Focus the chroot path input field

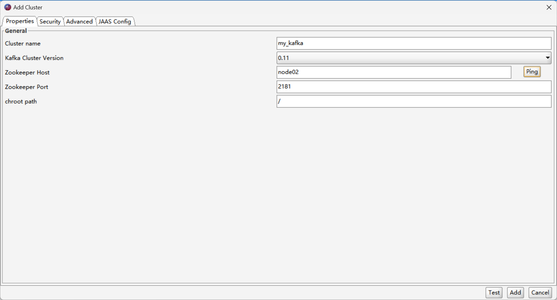click(414, 101)
